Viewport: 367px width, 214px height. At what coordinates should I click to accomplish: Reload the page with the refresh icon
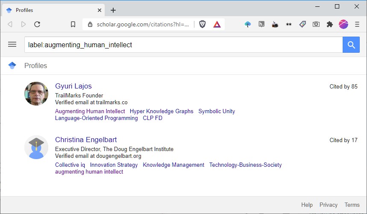(x=37, y=24)
